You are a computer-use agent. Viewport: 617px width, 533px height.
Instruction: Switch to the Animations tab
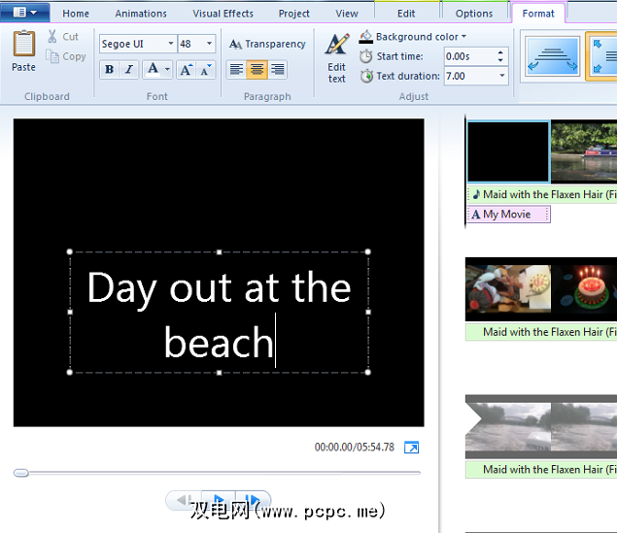point(141,14)
